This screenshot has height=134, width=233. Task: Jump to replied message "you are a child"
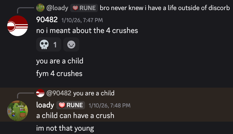click(x=94, y=93)
